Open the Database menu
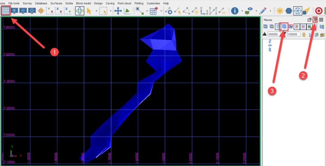Viewport: 326px width, 166px height. click(x=41, y=3)
